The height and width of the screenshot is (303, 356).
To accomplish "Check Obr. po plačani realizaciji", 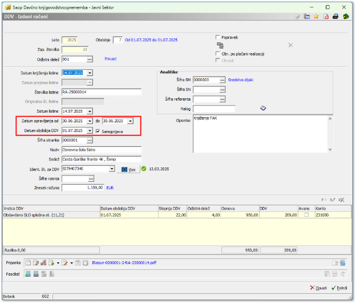I will pyautogui.click(x=219, y=53).
